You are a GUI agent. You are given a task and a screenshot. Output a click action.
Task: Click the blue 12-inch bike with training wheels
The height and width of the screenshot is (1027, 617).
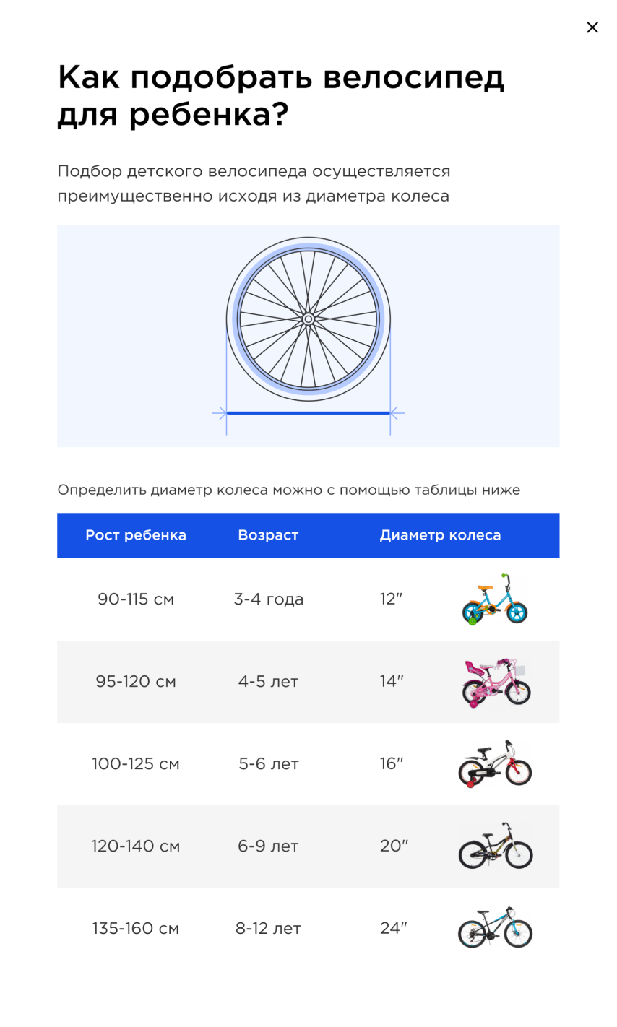(495, 599)
